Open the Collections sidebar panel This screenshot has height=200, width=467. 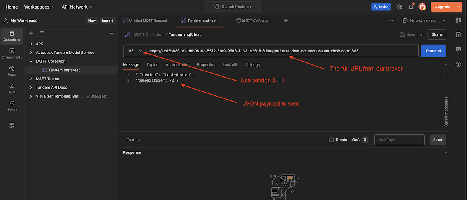[12, 36]
